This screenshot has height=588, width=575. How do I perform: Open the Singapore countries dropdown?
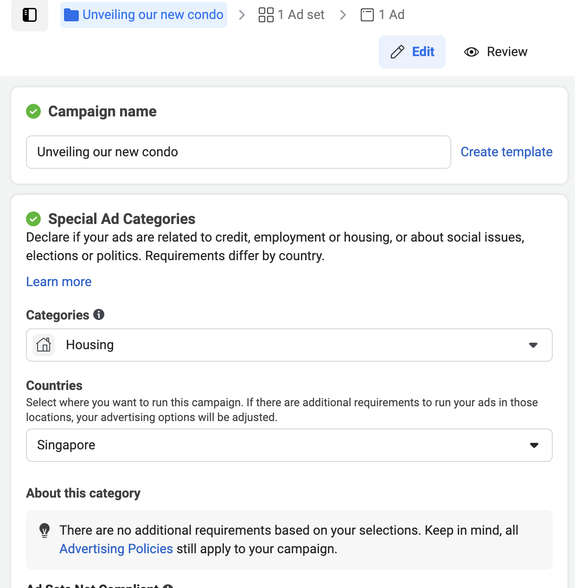(534, 445)
